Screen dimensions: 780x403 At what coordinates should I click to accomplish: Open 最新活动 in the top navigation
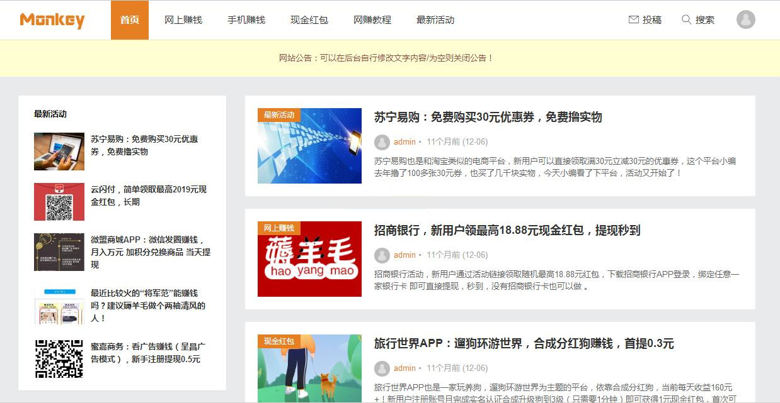pyautogui.click(x=435, y=20)
